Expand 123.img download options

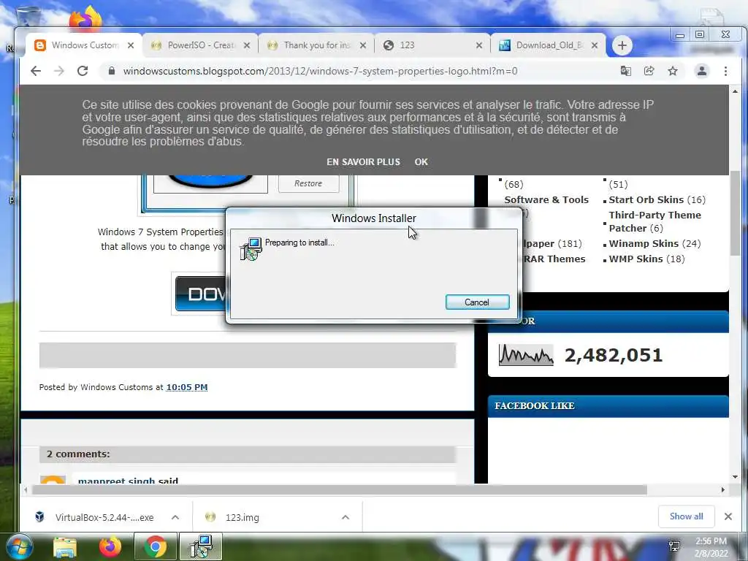point(346,517)
